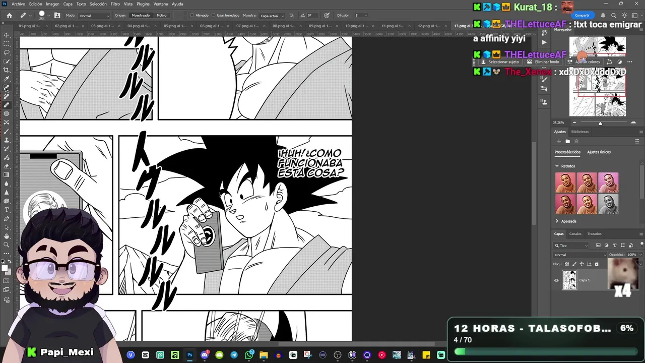Screen dimensions: 645x363
Task: Toggle lock position for layer
Action: pyautogui.click(x=582, y=264)
